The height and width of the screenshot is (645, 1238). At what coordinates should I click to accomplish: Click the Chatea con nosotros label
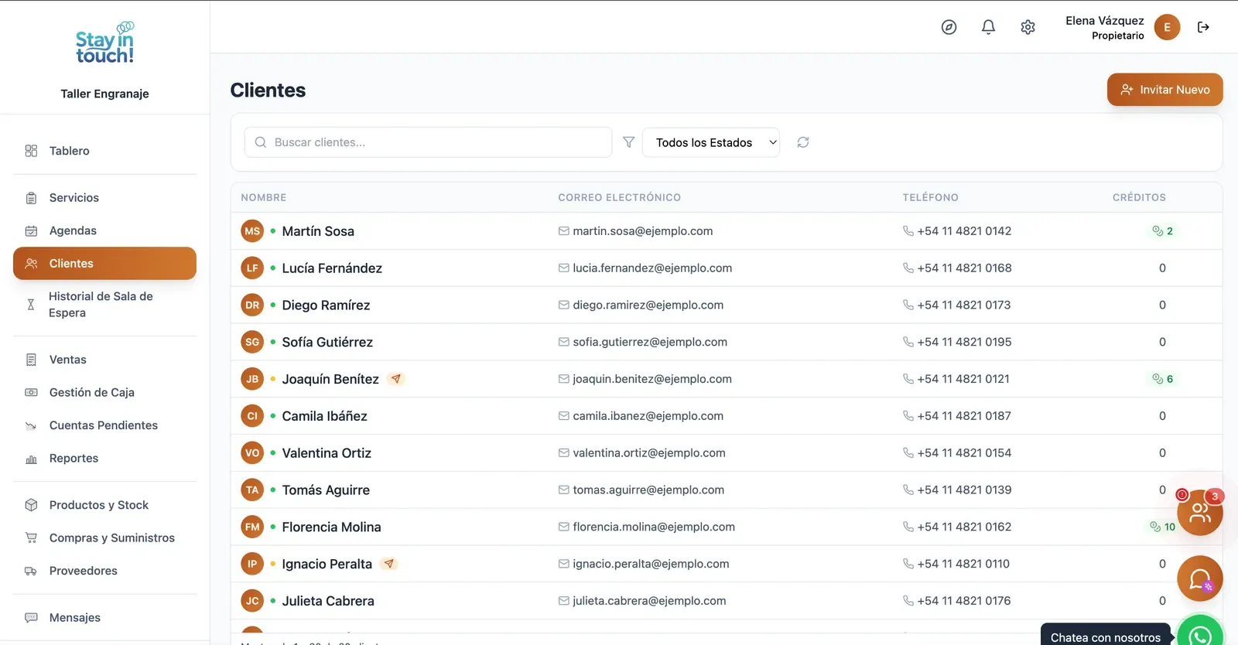pos(1105,637)
